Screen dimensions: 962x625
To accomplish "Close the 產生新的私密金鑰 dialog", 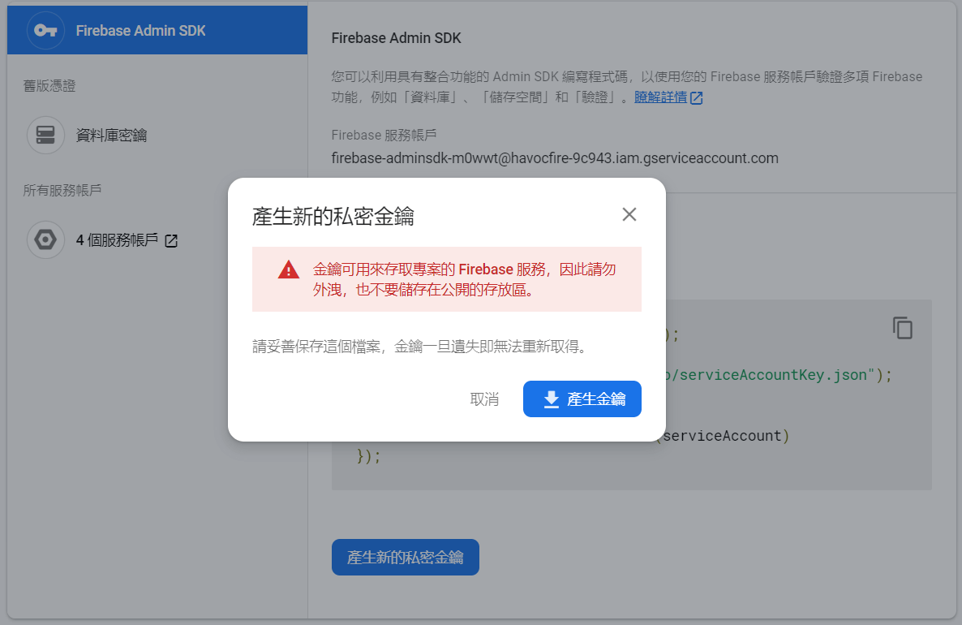I will coord(629,214).
